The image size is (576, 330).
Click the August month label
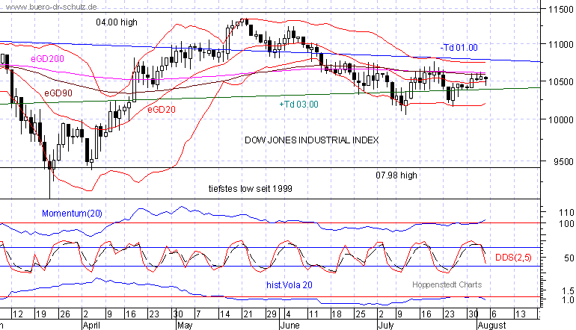(491, 326)
